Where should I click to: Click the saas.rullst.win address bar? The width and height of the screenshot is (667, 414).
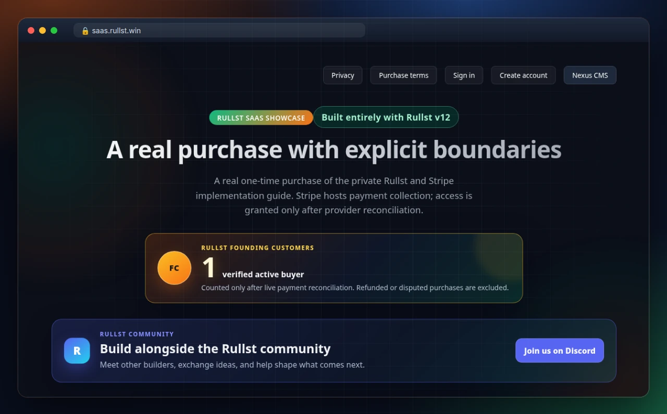pos(219,31)
